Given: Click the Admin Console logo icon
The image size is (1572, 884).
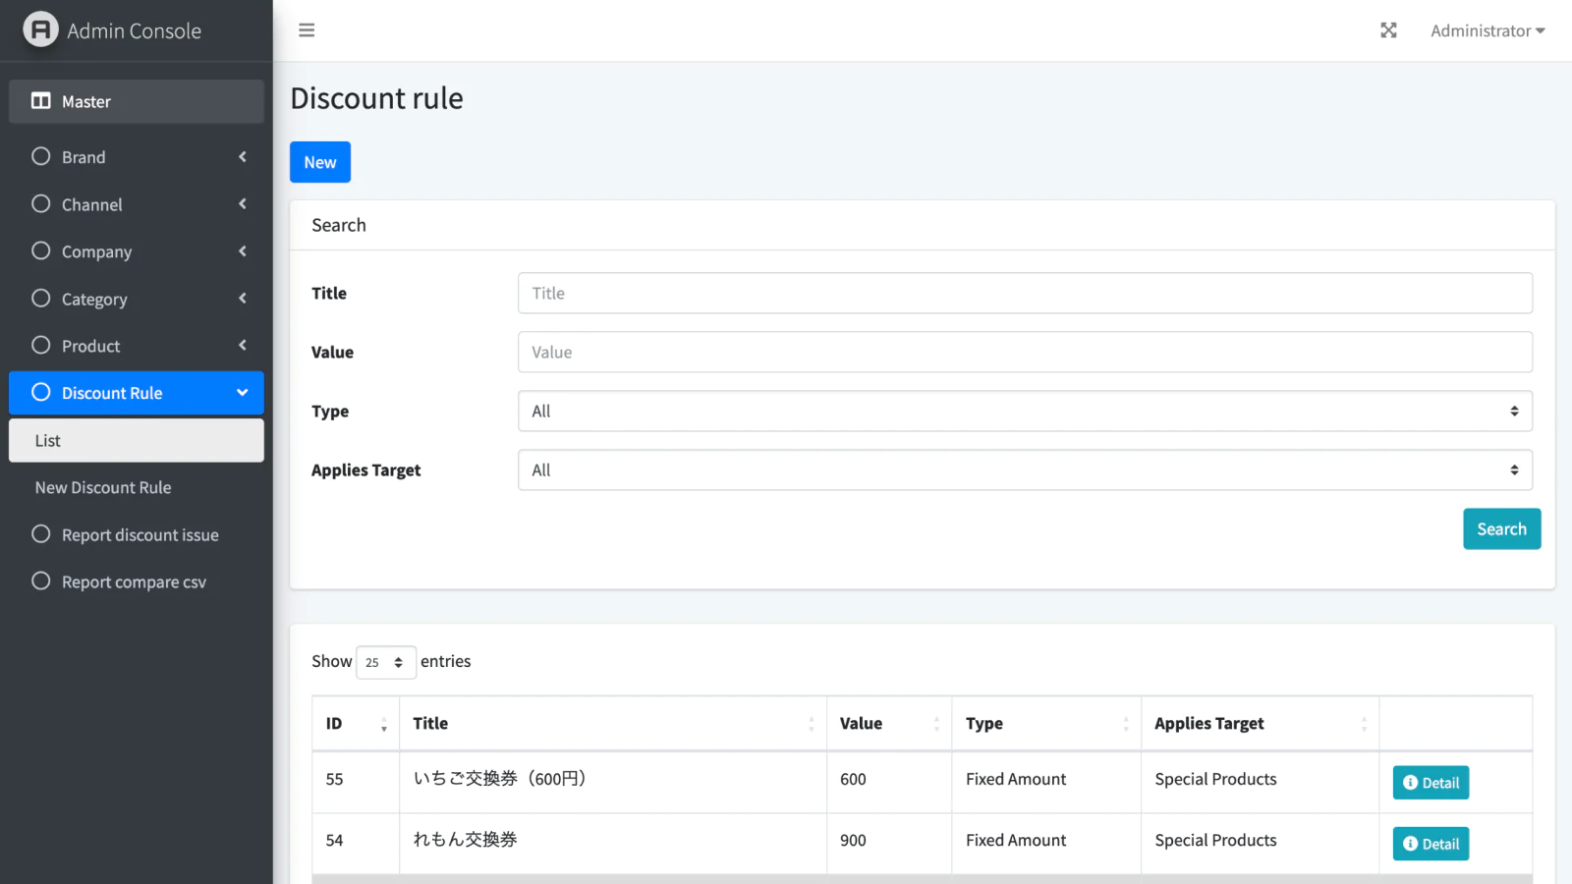Looking at the screenshot, I should (40, 29).
